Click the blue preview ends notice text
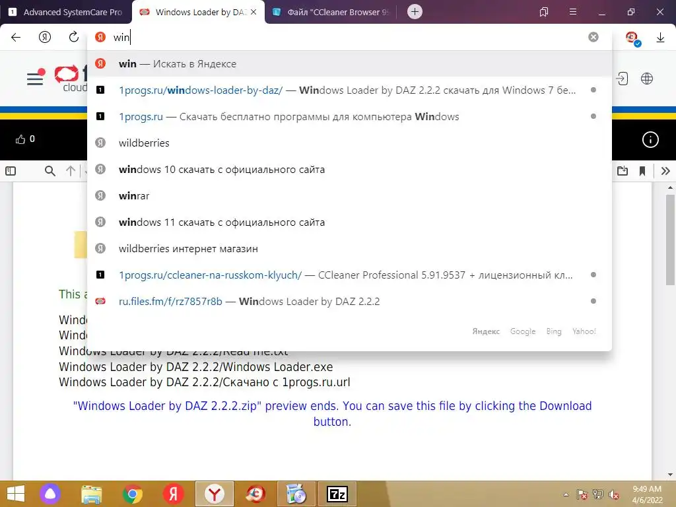This screenshot has height=507, width=676. 333,413
